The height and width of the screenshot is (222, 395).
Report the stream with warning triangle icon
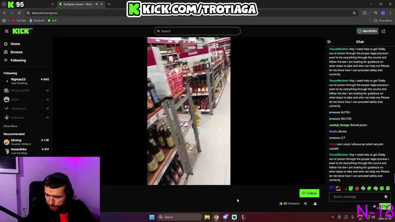point(315,203)
